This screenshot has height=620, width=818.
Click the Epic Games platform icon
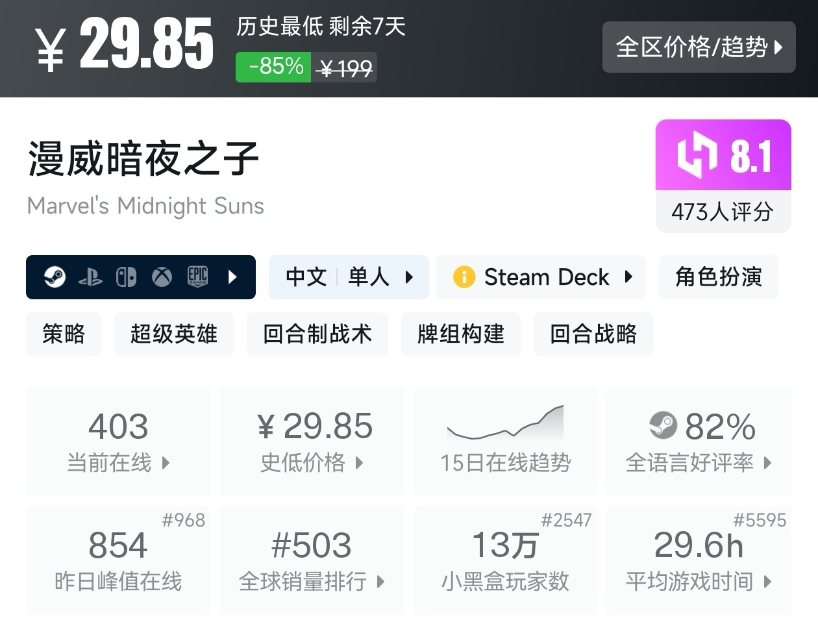click(x=197, y=277)
